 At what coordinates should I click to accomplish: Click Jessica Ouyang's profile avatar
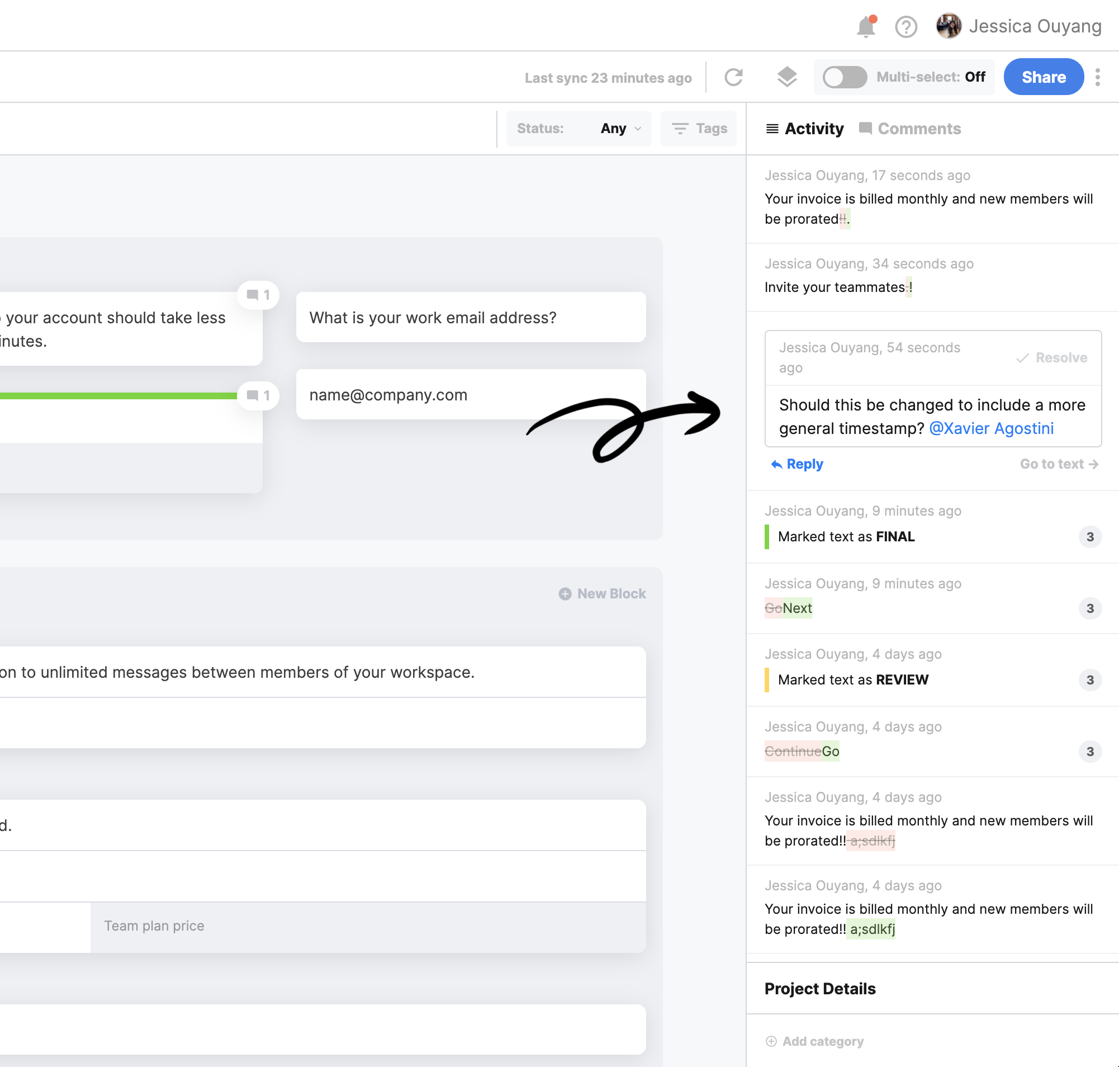click(949, 26)
